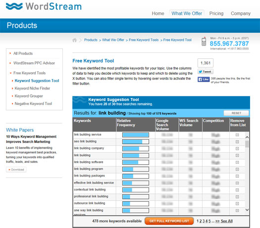Click frequency bar for 'seo link building'
The height and width of the screenshot is (228, 260).
coord(136,142)
